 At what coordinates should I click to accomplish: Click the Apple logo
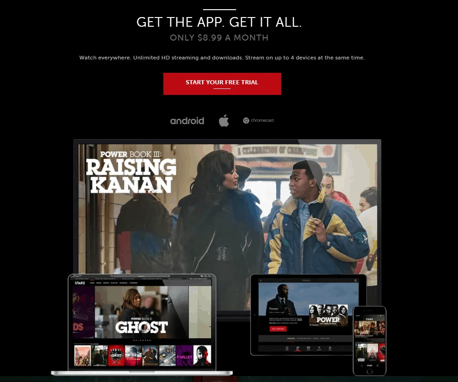[x=224, y=120]
